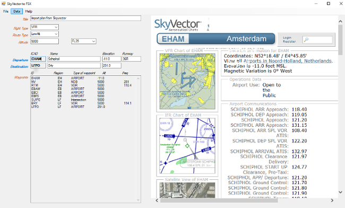Click the search magnifier icon

306,40
